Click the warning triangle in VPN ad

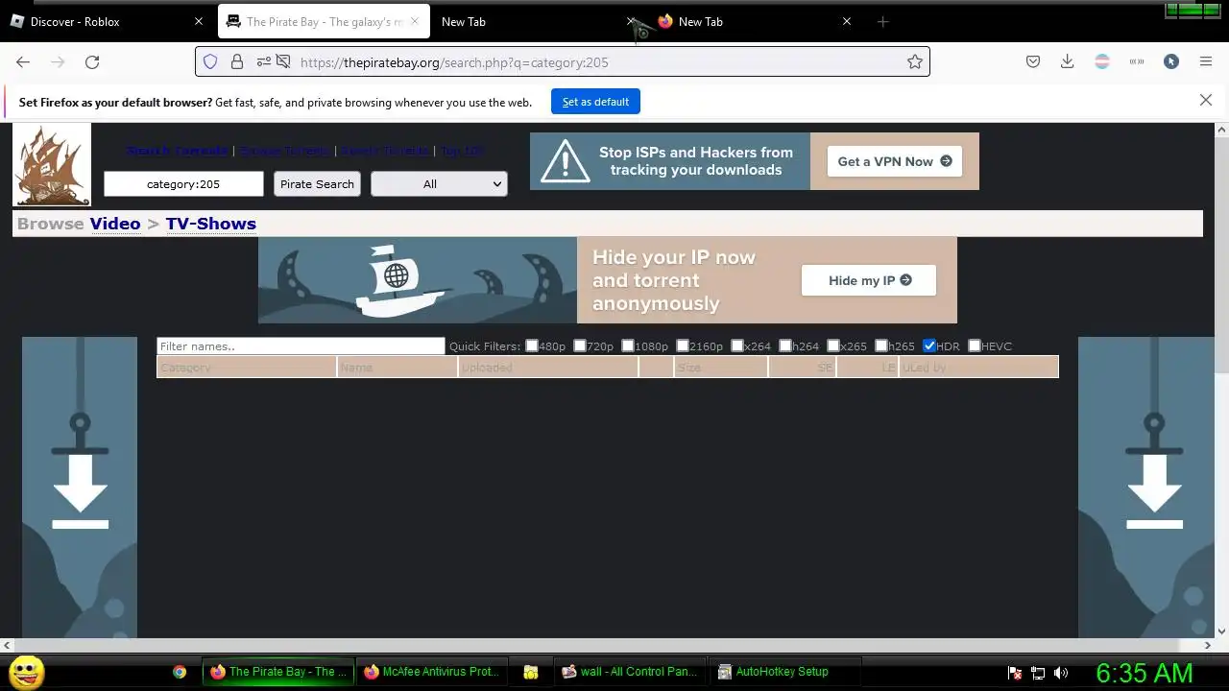click(566, 161)
